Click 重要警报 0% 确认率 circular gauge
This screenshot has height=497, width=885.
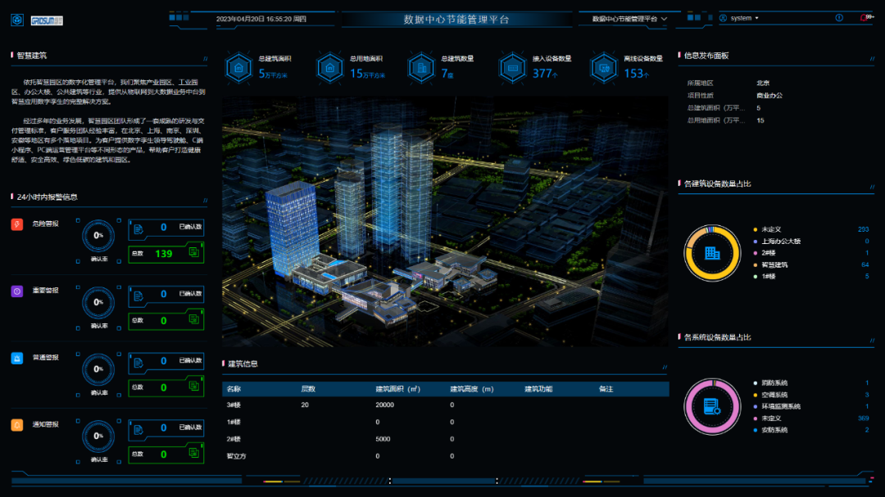[x=98, y=303]
